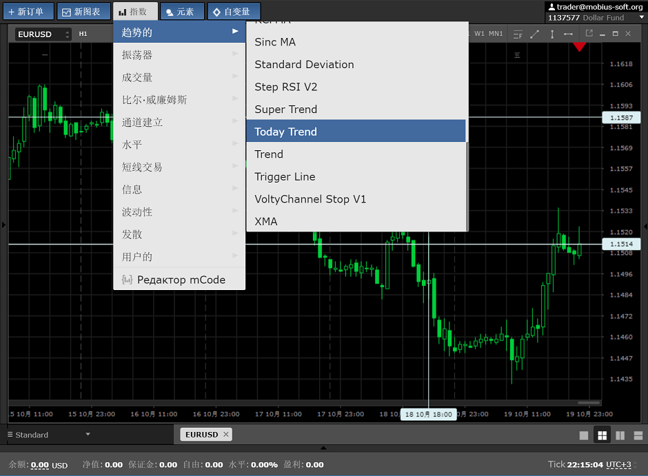The height and width of the screenshot is (476, 648).
Task: Close the EURUSD chart tab
Action: [225, 434]
